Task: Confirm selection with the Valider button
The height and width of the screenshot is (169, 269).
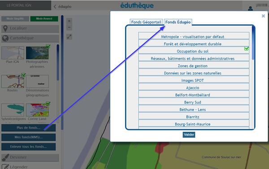Action: pos(189,134)
